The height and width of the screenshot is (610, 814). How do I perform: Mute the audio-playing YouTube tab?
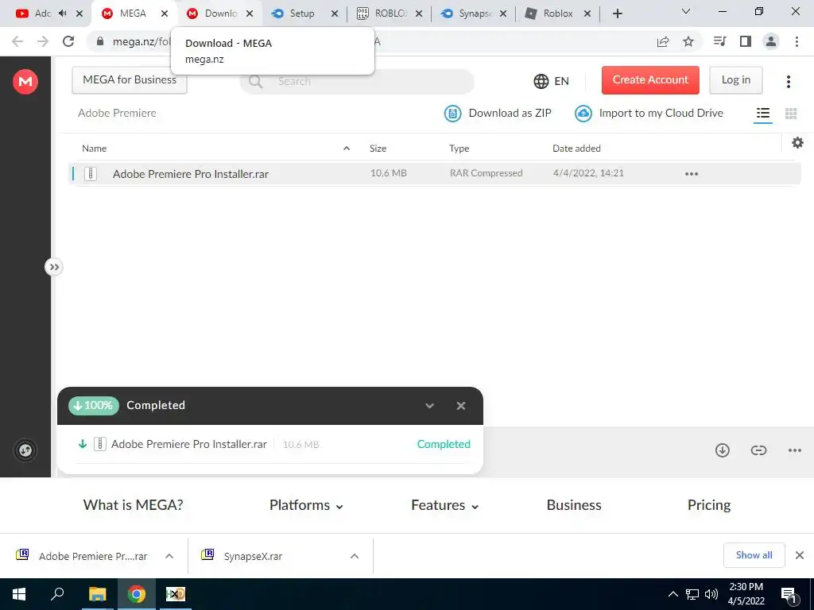62,14
